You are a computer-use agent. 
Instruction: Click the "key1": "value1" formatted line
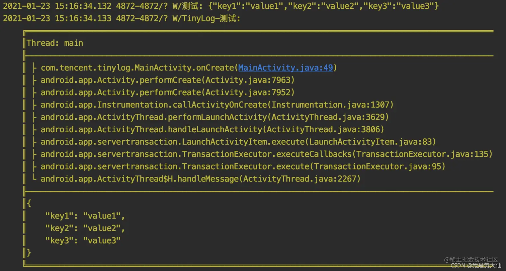[85, 216]
